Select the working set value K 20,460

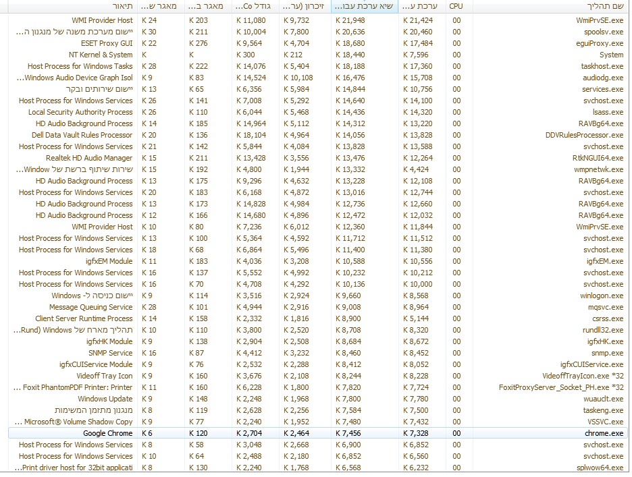[417, 32]
